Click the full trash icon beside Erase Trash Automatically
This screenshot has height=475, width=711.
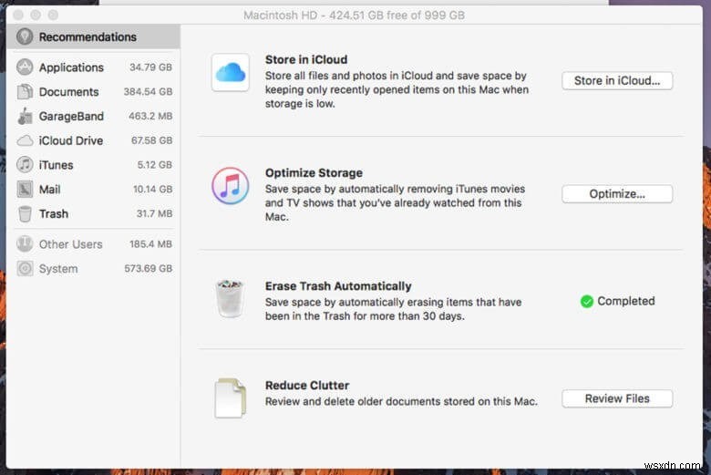click(230, 298)
